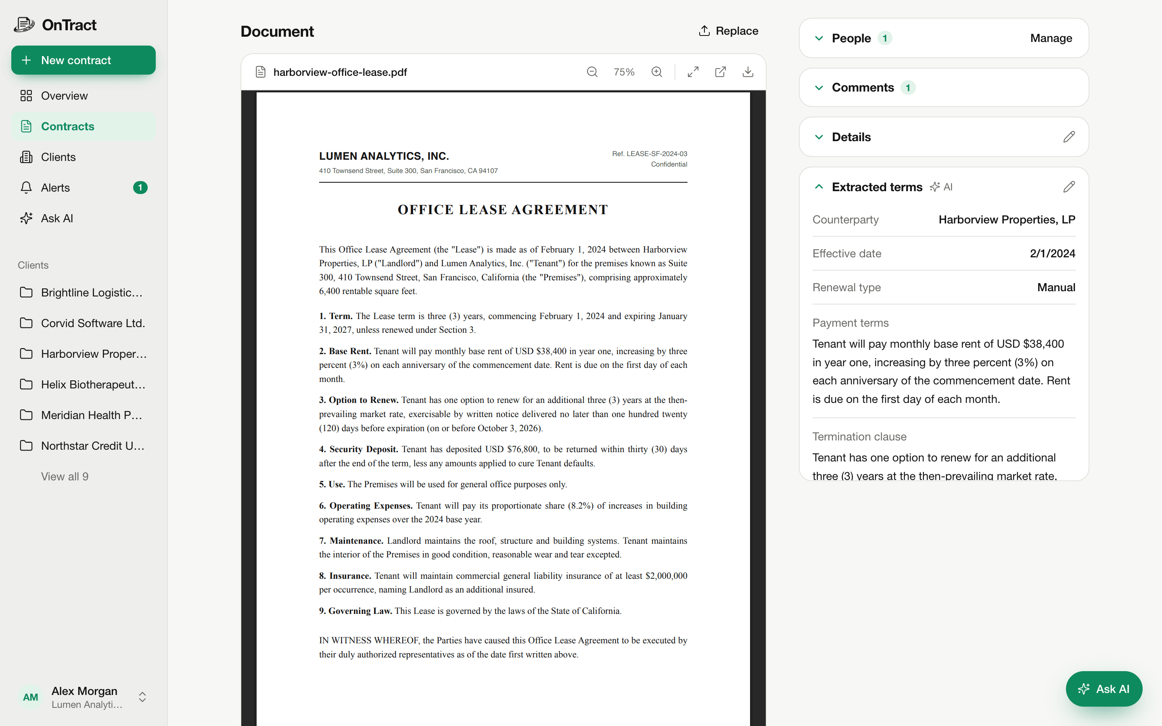Click the Ask AI sparkle icon in the sidebar
This screenshot has width=1162, height=726.
(26, 219)
